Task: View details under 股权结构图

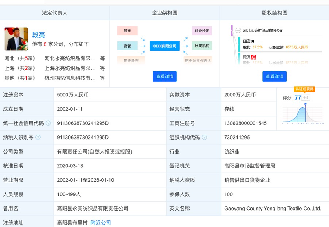Action: [x=274, y=76]
